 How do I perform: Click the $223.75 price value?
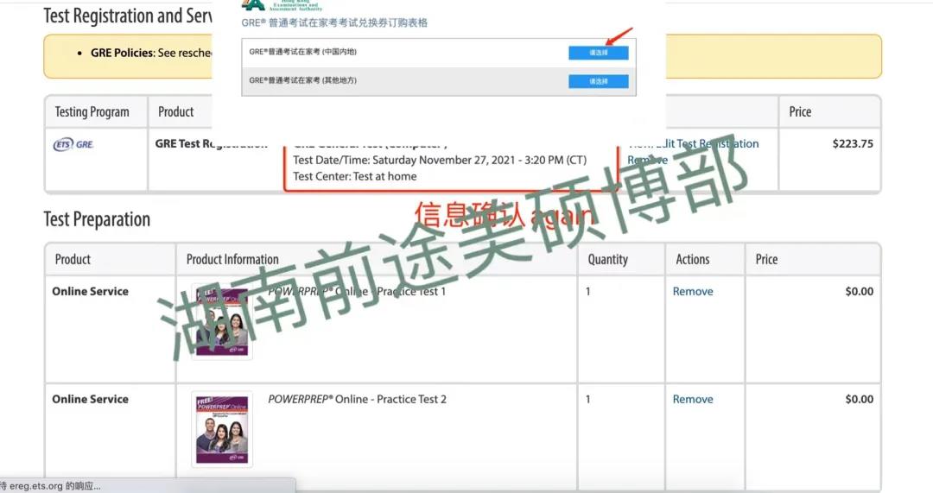(x=853, y=143)
